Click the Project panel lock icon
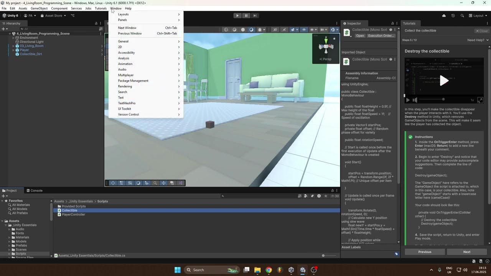The height and width of the screenshot is (276, 491). pos(332,191)
